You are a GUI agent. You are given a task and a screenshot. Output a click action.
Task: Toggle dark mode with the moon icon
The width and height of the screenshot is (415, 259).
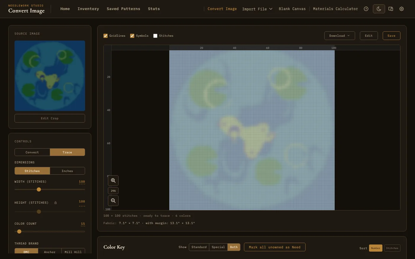[x=379, y=9]
